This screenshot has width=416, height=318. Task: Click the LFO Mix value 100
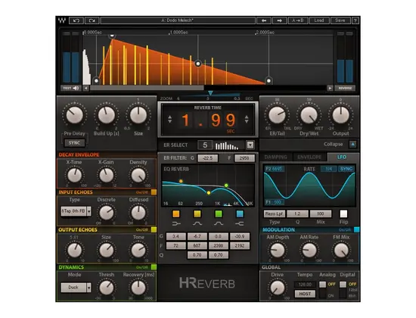(321, 214)
